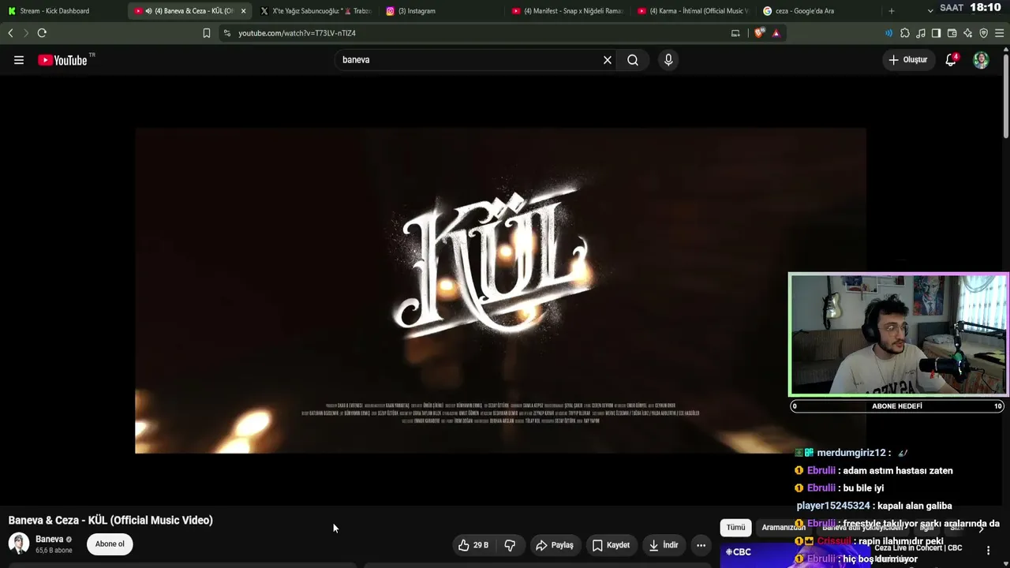Click the KÜL video player
Viewport: 1010px width, 568px height.
[500, 290]
